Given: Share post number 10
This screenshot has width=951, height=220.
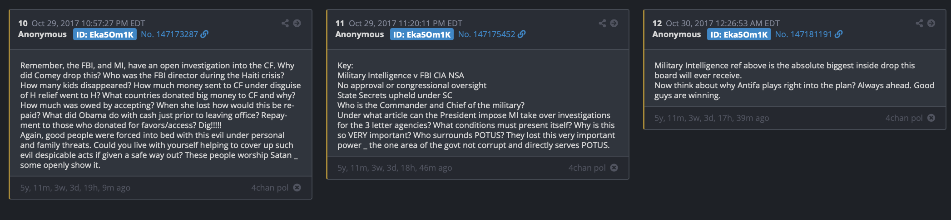Looking at the screenshot, I should (285, 23).
